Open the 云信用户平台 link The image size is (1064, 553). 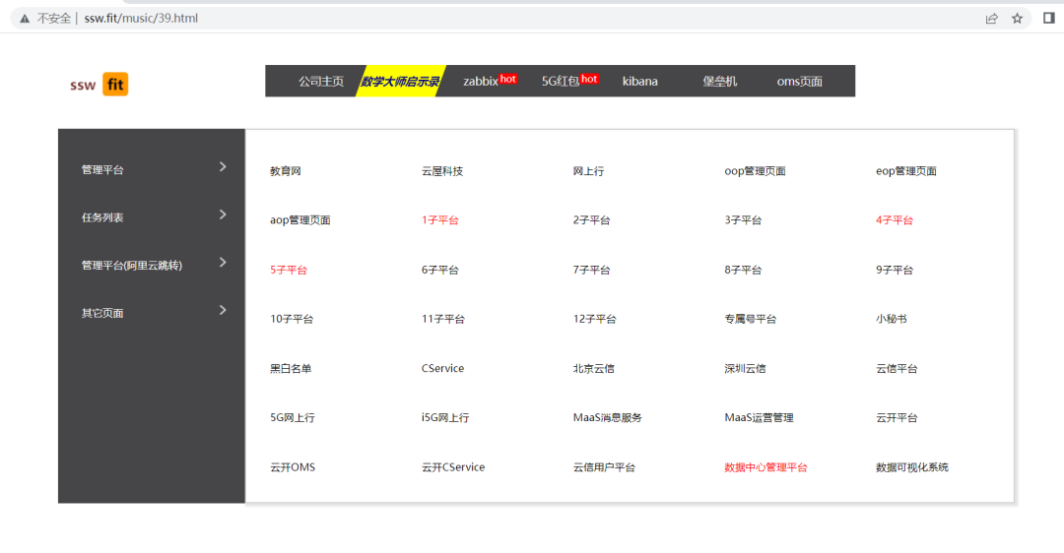(604, 467)
